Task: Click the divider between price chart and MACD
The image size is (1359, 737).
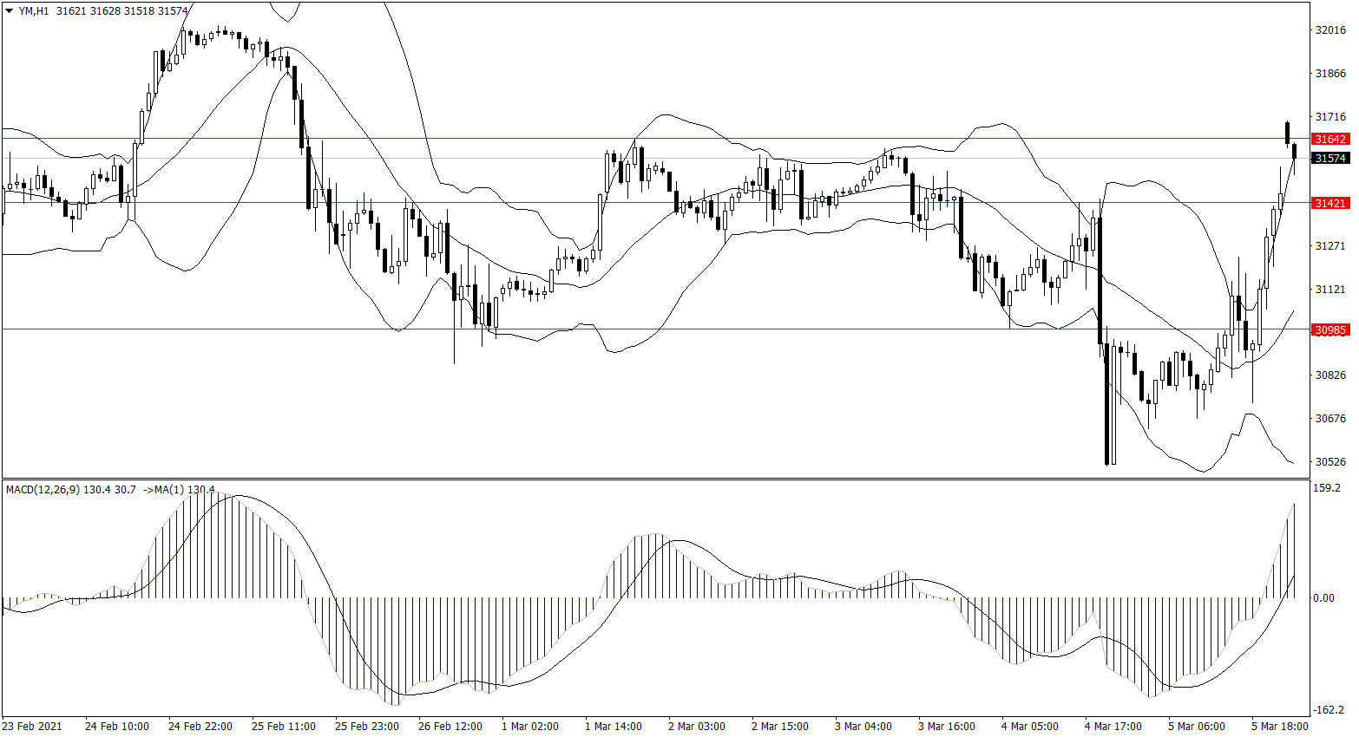Action: tap(655, 479)
